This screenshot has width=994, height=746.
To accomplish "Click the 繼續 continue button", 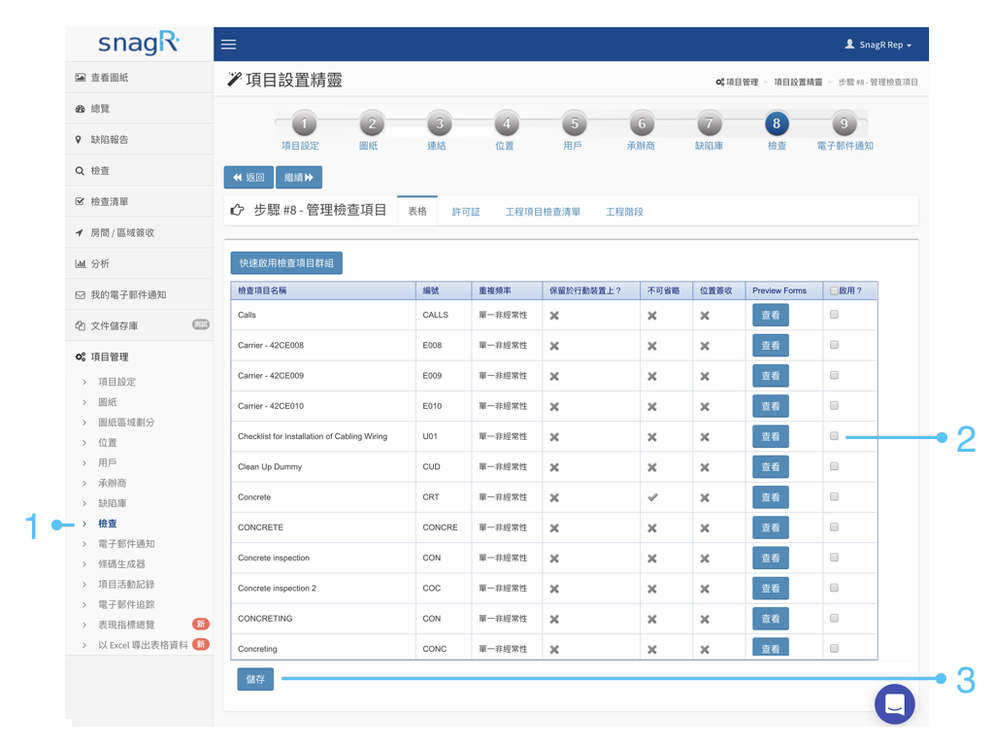I will (299, 178).
